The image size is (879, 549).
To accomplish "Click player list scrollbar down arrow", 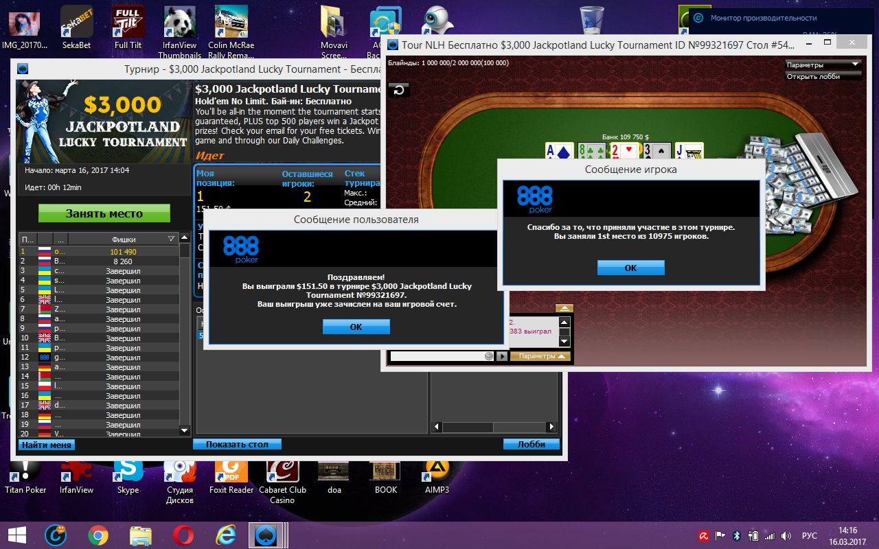I will click(x=184, y=430).
